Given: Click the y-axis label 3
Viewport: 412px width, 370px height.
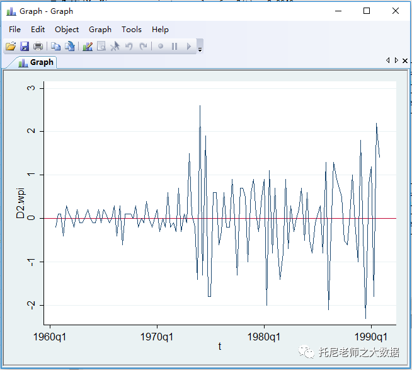Looking at the screenshot, I should pyautogui.click(x=31, y=88).
